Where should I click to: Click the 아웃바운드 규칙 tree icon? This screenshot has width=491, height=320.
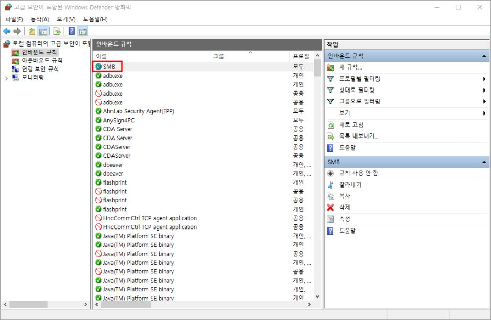click(16, 60)
